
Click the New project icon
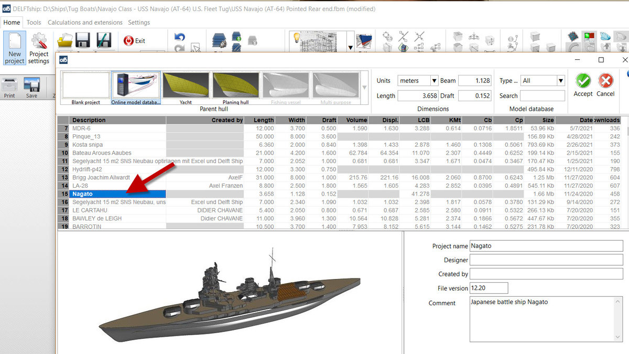click(x=15, y=48)
